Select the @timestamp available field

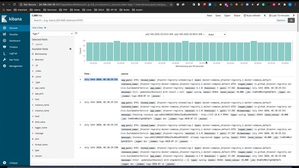pyautogui.click(x=41, y=54)
